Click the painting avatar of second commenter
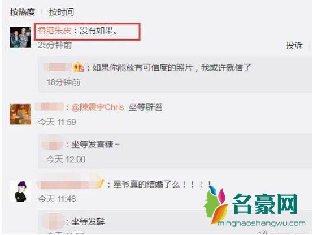The height and width of the screenshot is (235, 313). tap(20, 114)
